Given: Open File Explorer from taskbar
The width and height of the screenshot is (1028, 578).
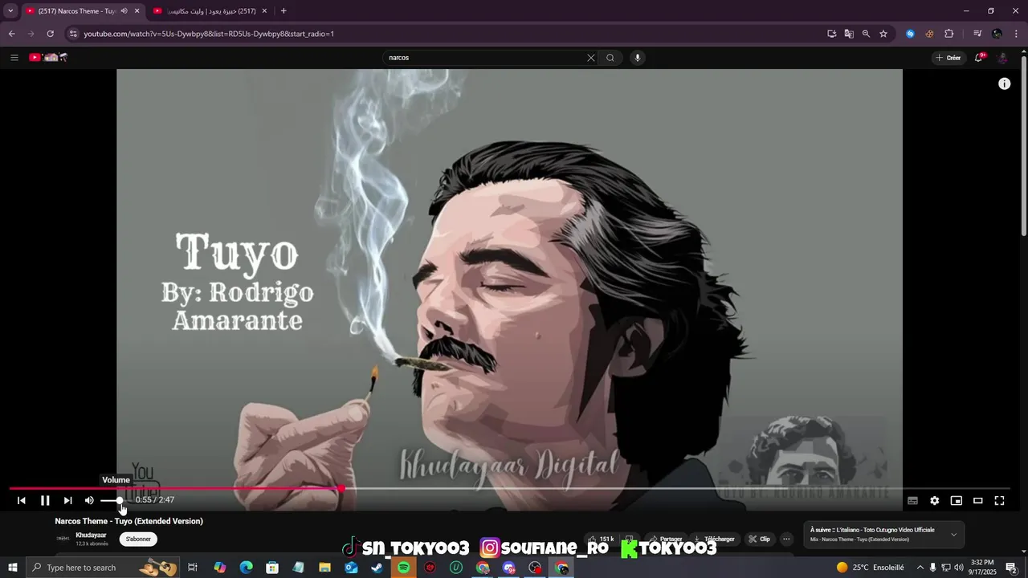Looking at the screenshot, I should 324,568.
